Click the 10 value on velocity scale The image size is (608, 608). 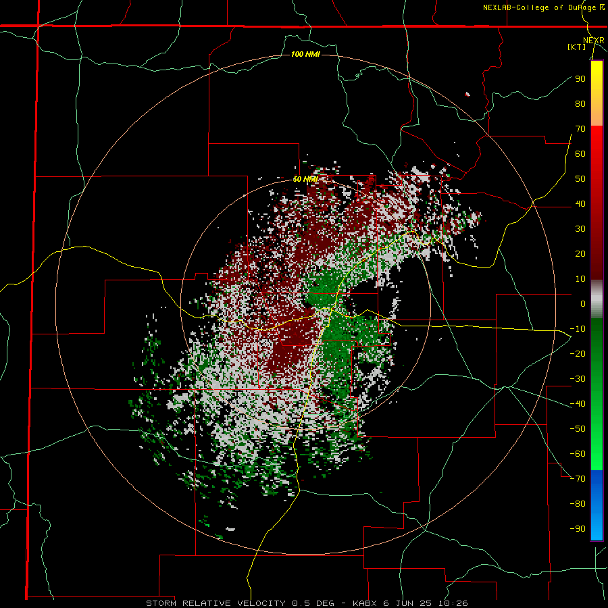click(x=580, y=279)
